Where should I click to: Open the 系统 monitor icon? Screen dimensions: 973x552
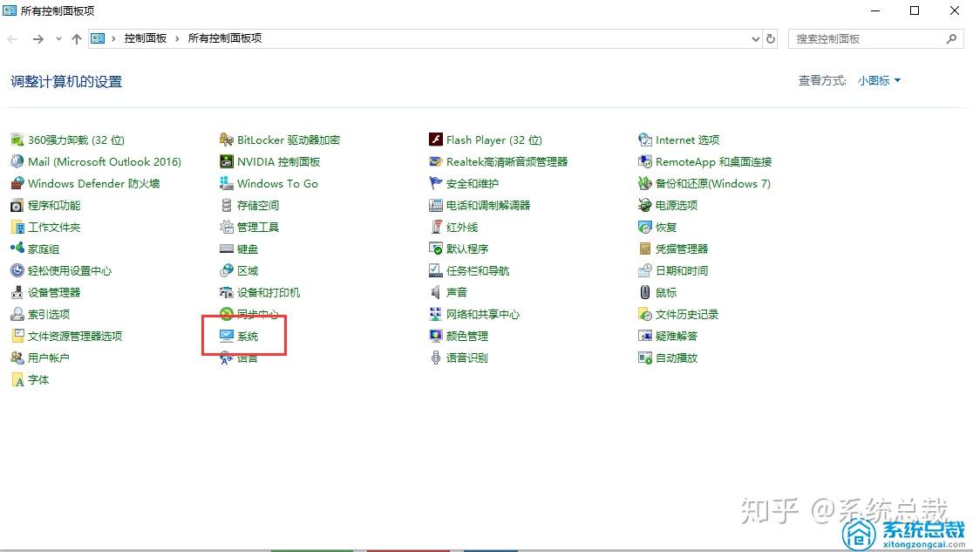tap(227, 336)
